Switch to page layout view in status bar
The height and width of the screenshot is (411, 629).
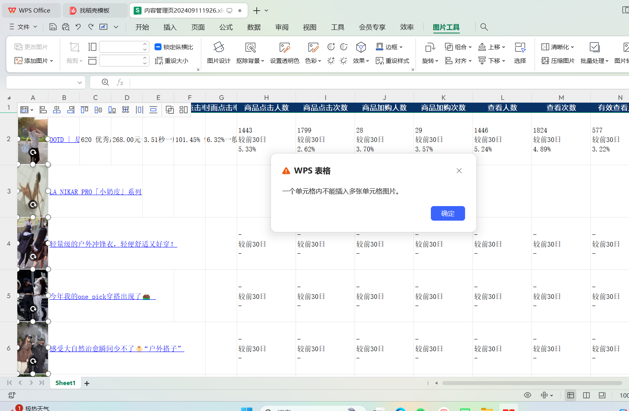pyautogui.click(x=586, y=395)
